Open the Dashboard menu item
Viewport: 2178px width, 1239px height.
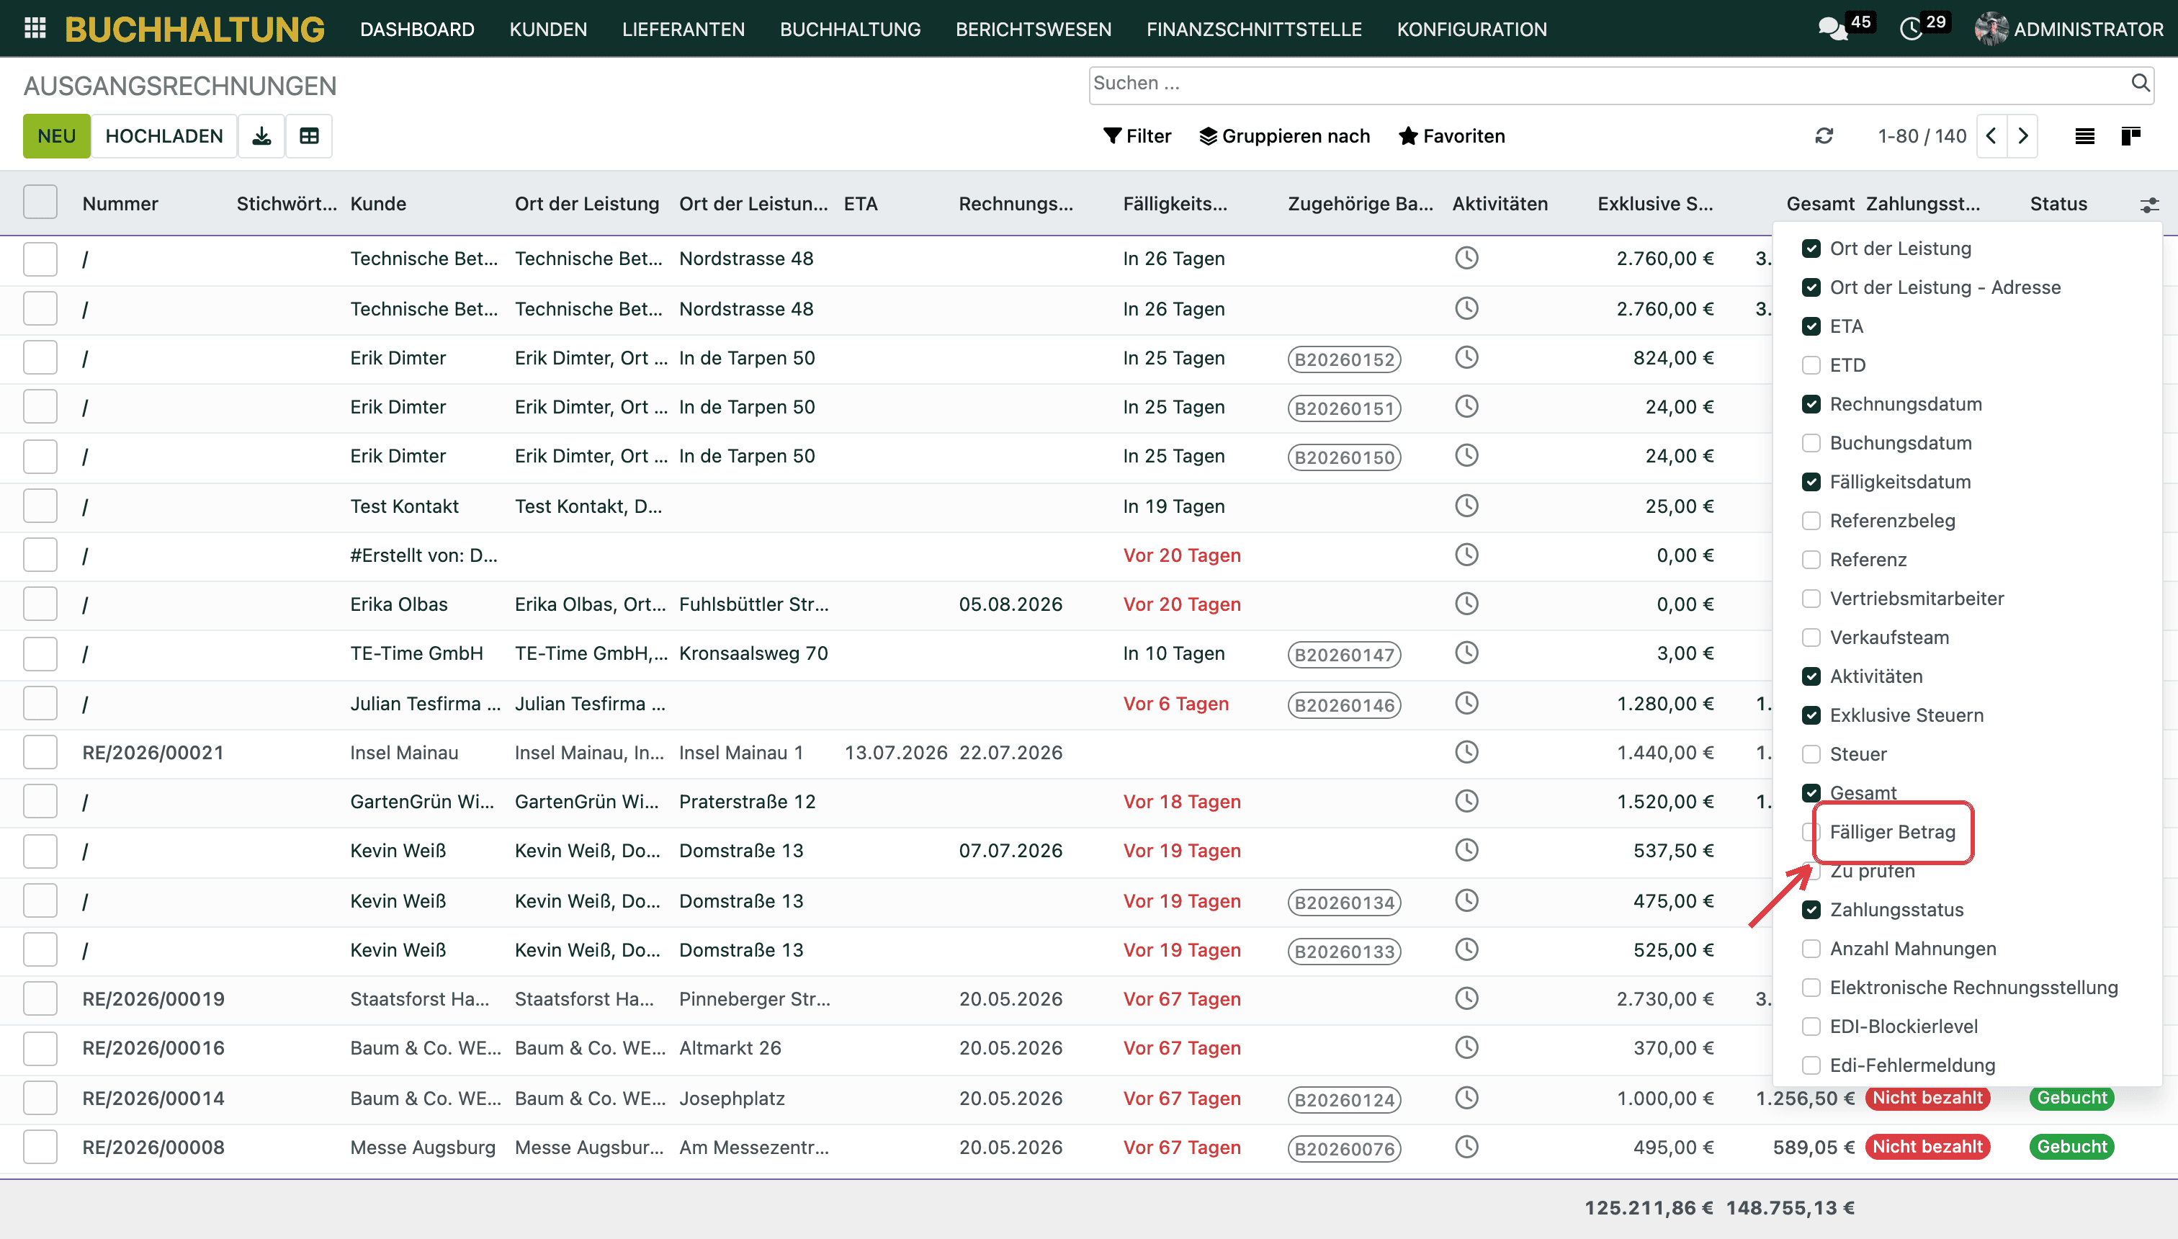coord(417,29)
